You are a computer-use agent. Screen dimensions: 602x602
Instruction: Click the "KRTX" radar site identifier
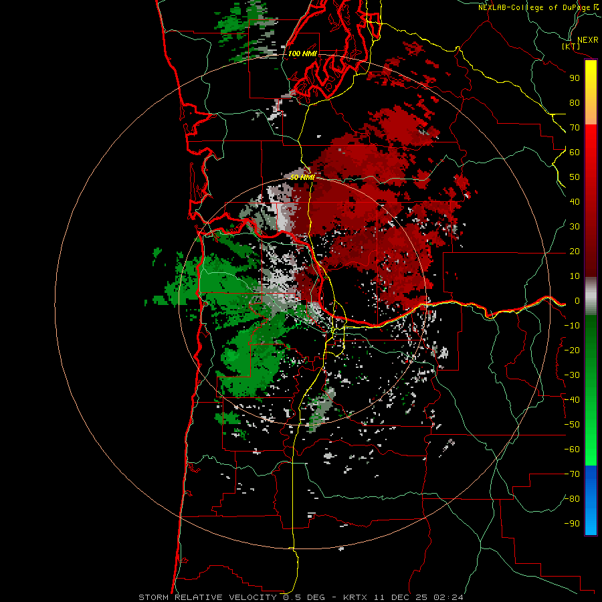355,597
